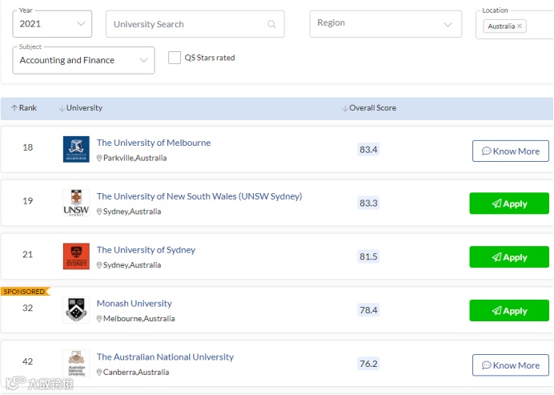Click the UNSW Sydney logo
The image size is (554, 395).
(76, 203)
